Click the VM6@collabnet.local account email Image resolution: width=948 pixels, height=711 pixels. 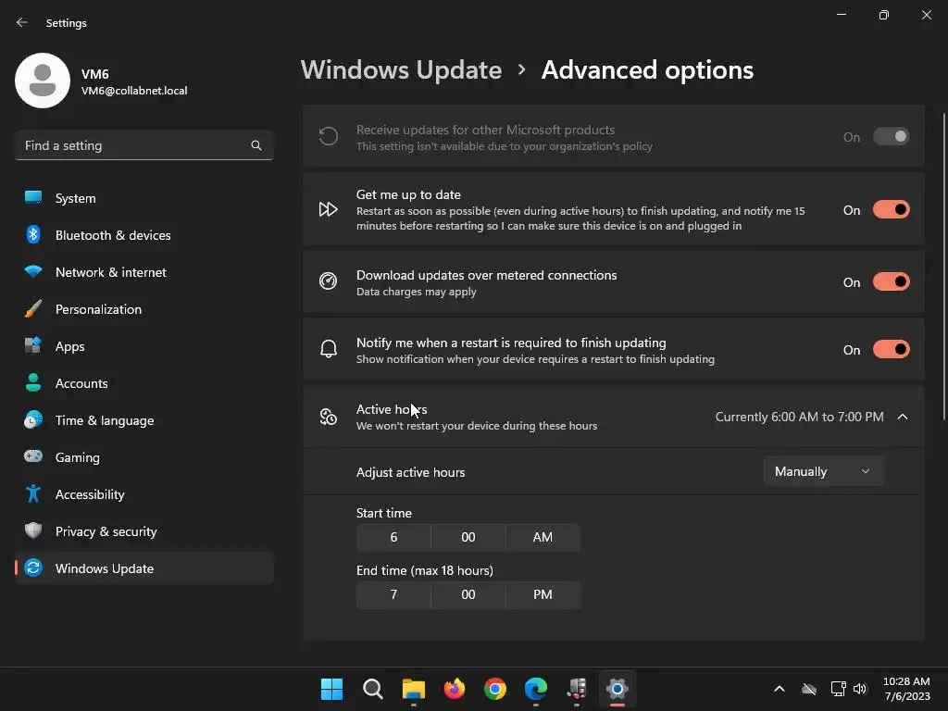pyautogui.click(x=134, y=91)
